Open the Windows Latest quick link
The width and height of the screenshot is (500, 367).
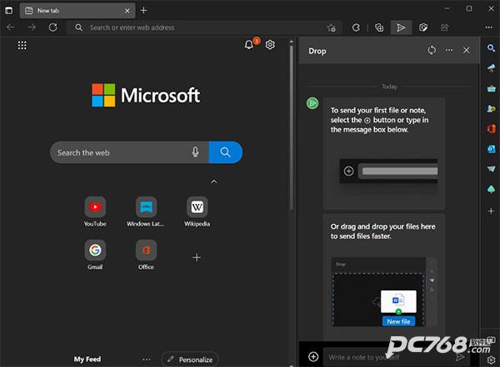point(146,211)
